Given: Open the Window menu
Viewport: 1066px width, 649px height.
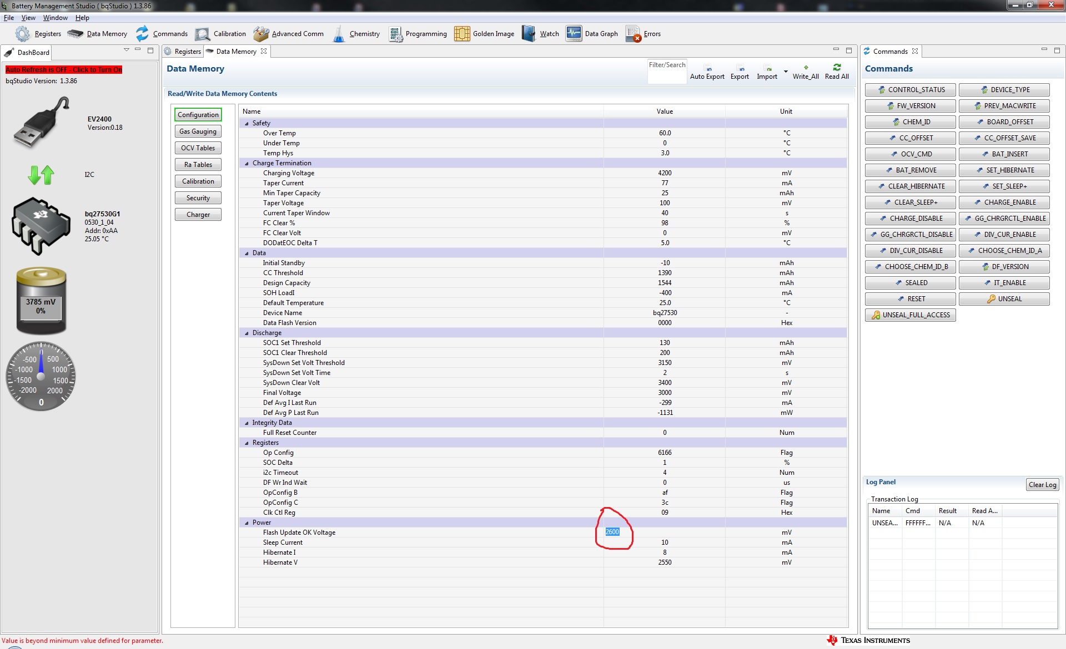Looking at the screenshot, I should point(56,18).
